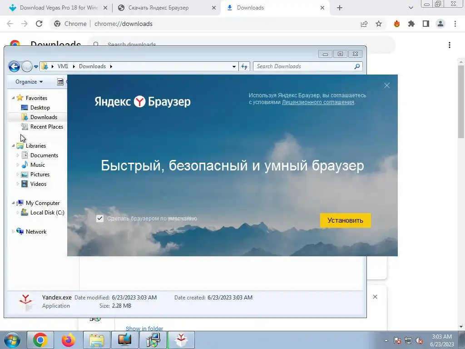Click VM1 in the Explorer address path
This screenshot has height=349, width=465.
click(63, 66)
